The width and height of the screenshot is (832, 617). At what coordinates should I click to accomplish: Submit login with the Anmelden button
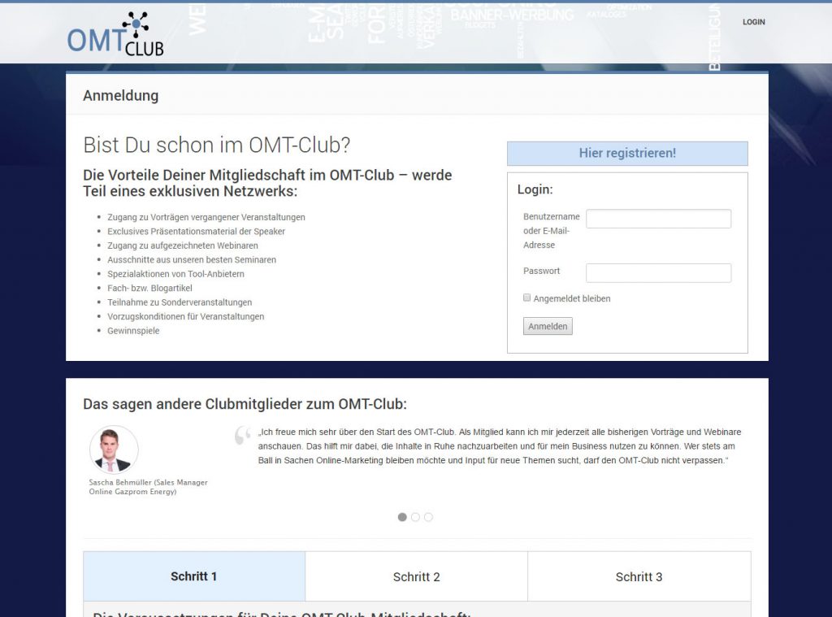click(548, 326)
